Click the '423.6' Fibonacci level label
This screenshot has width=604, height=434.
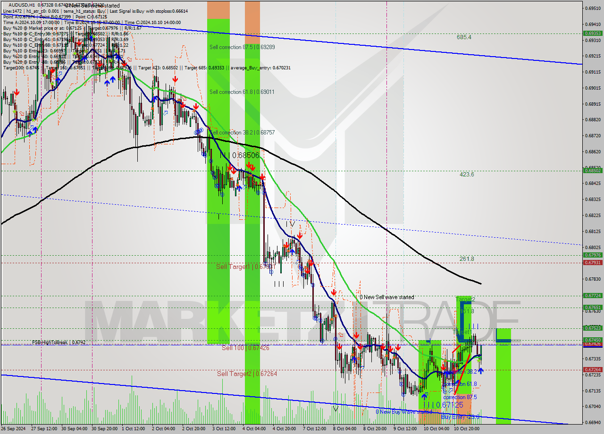[x=467, y=175]
